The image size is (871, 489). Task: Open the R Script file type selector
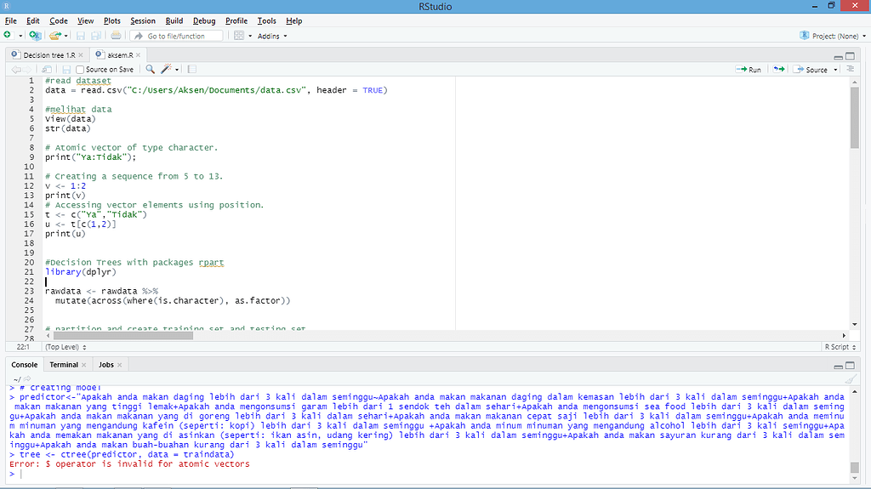click(840, 347)
